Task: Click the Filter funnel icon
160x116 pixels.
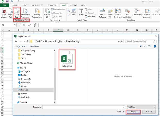Action: [81, 11]
